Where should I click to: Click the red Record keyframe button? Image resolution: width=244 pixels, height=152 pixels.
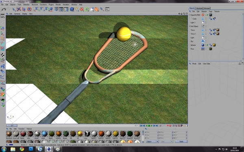pyautogui.click(x=168, y=126)
